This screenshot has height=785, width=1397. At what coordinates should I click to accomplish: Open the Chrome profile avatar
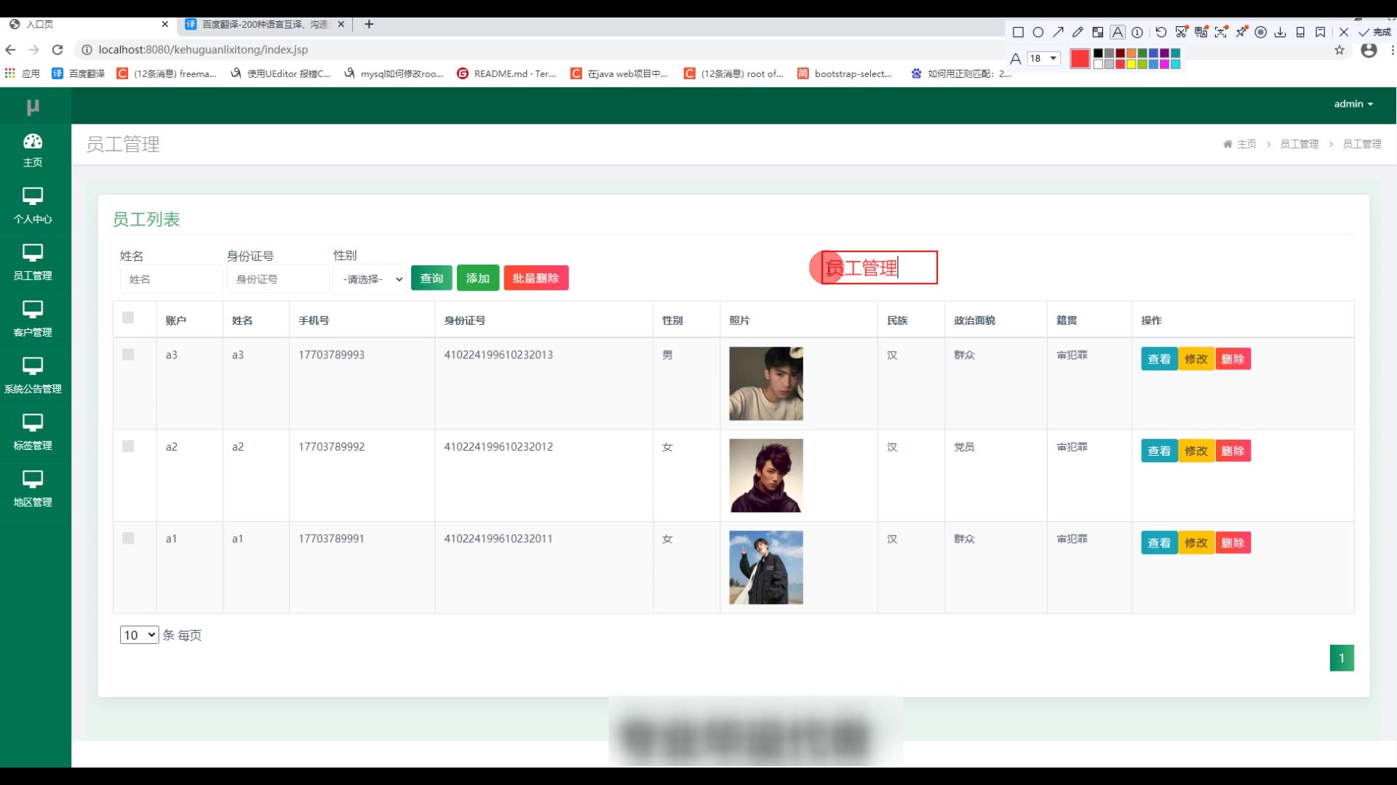tap(1369, 50)
